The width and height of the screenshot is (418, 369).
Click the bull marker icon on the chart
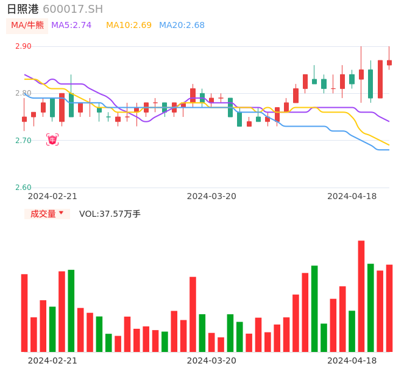pos(52,140)
